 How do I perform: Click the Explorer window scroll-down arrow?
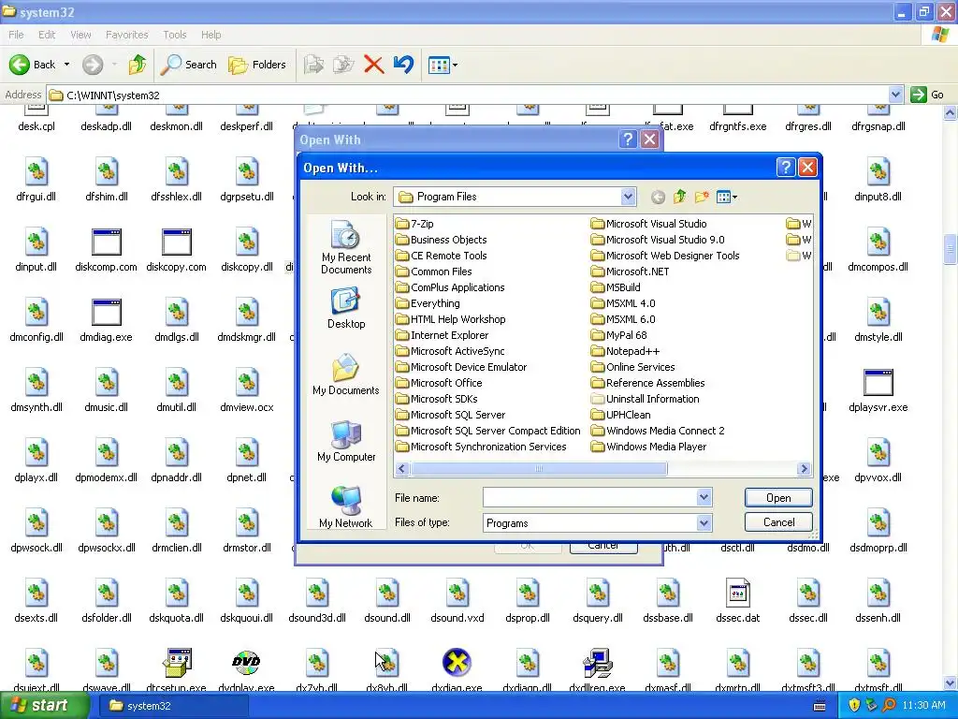(x=951, y=682)
